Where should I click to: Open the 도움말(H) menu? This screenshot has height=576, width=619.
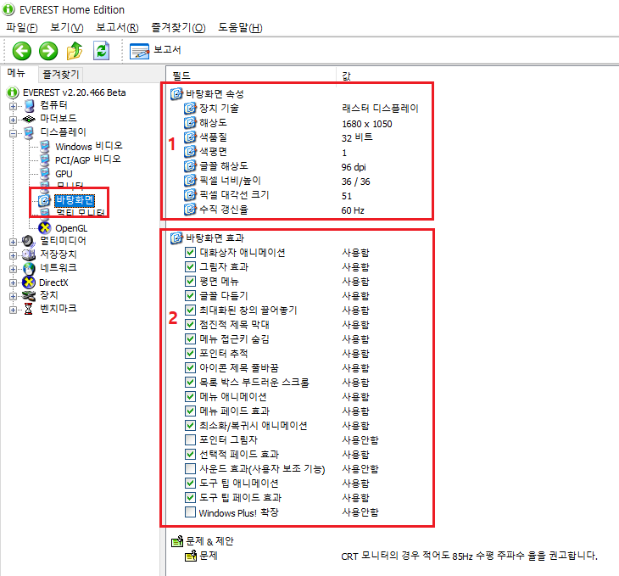pyautogui.click(x=241, y=28)
